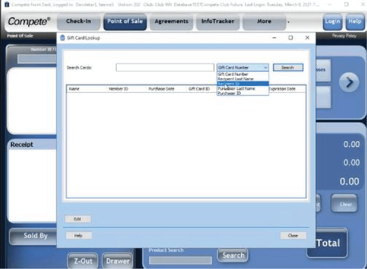Screen dimensions: 367x269
Task: Click Help in Gift Card Lookup dialog
Action: [78, 236]
